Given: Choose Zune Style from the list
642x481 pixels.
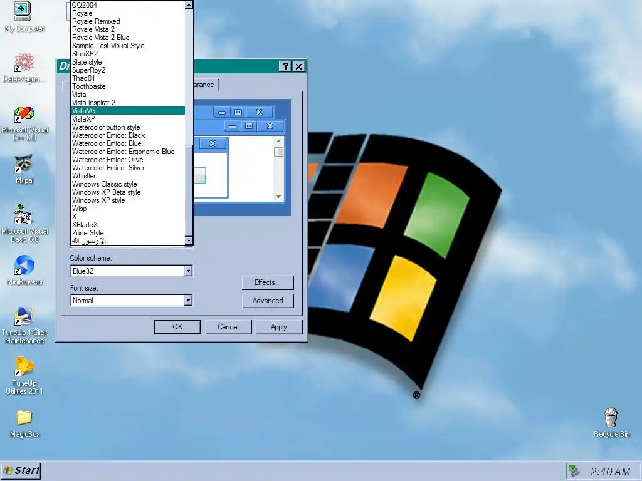Looking at the screenshot, I should pyautogui.click(x=128, y=233).
